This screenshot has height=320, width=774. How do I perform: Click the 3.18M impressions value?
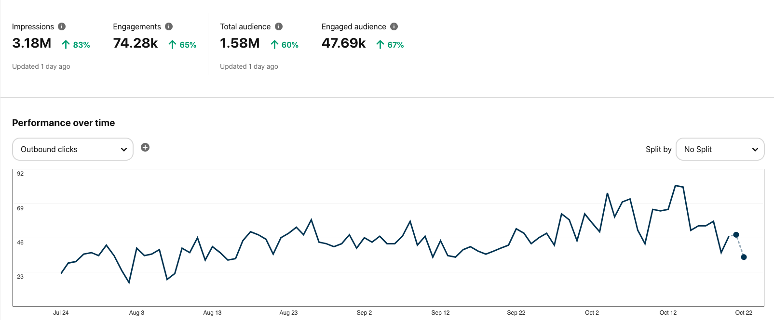32,43
